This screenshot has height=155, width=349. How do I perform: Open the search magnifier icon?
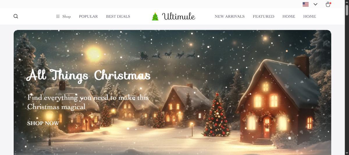(x=16, y=16)
